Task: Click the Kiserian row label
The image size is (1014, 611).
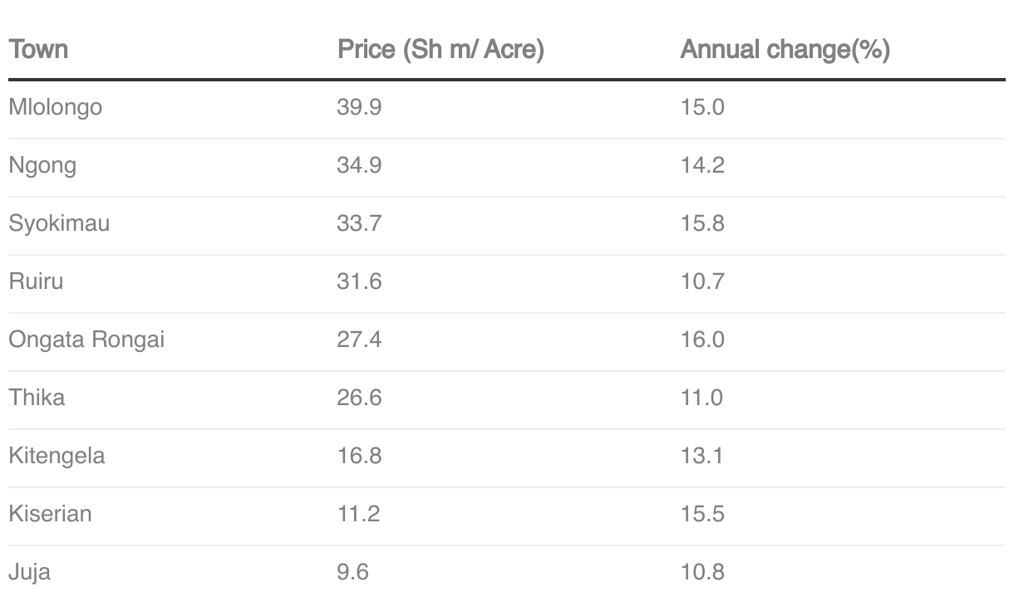Action: 50,514
